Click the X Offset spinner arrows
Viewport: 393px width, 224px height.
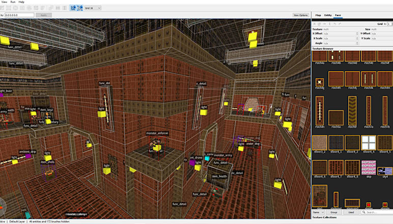click(x=357, y=34)
